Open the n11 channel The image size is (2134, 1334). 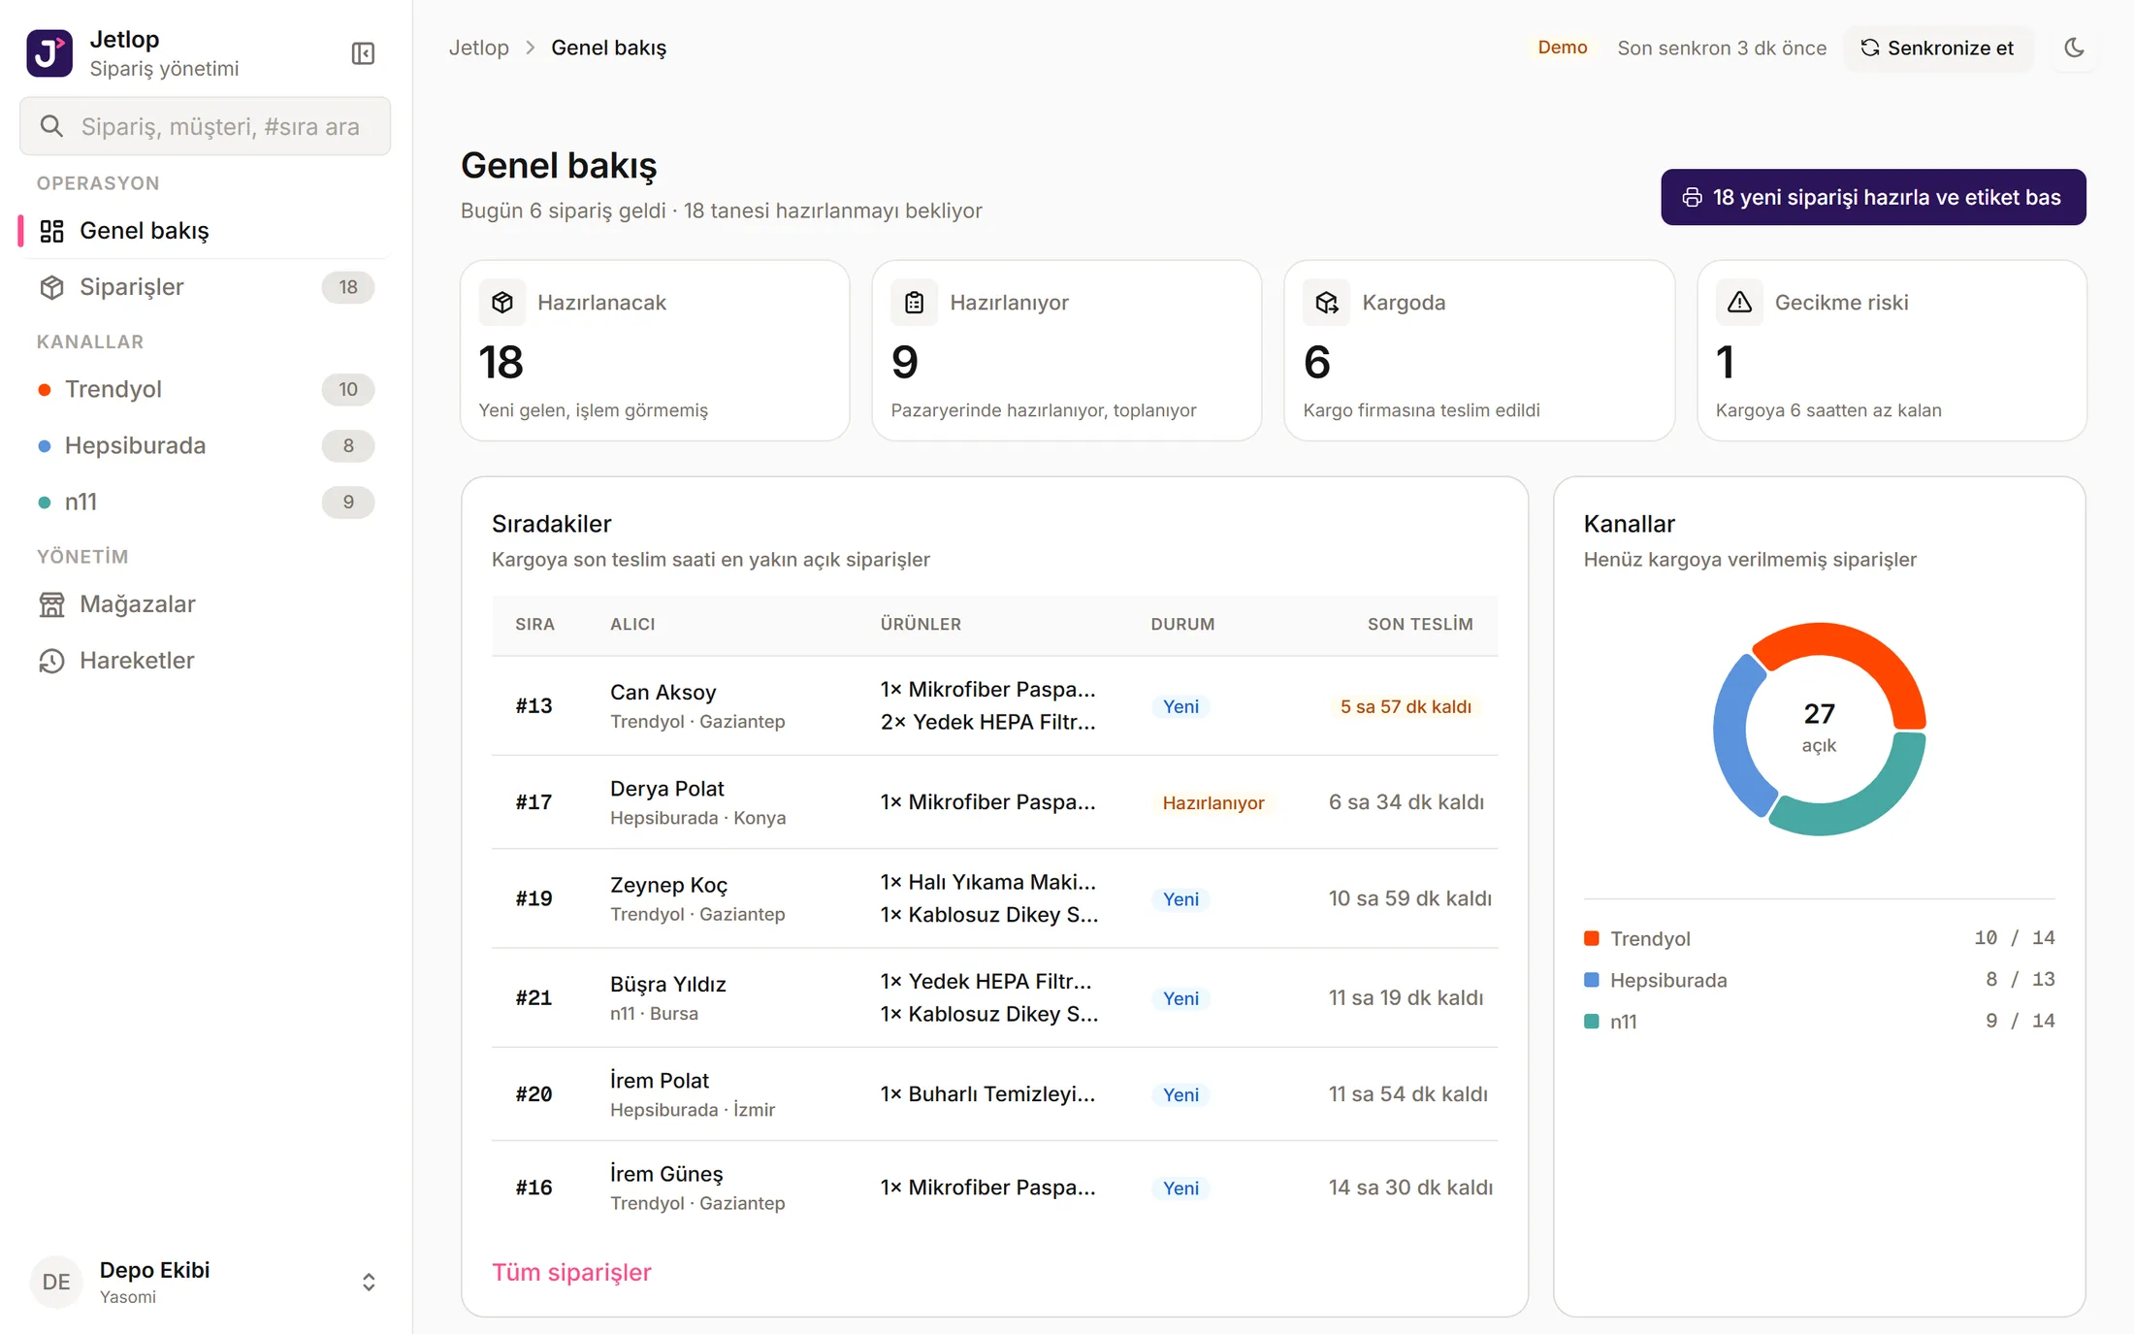[206, 502]
